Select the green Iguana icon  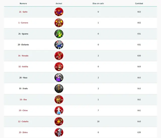point(59,34)
